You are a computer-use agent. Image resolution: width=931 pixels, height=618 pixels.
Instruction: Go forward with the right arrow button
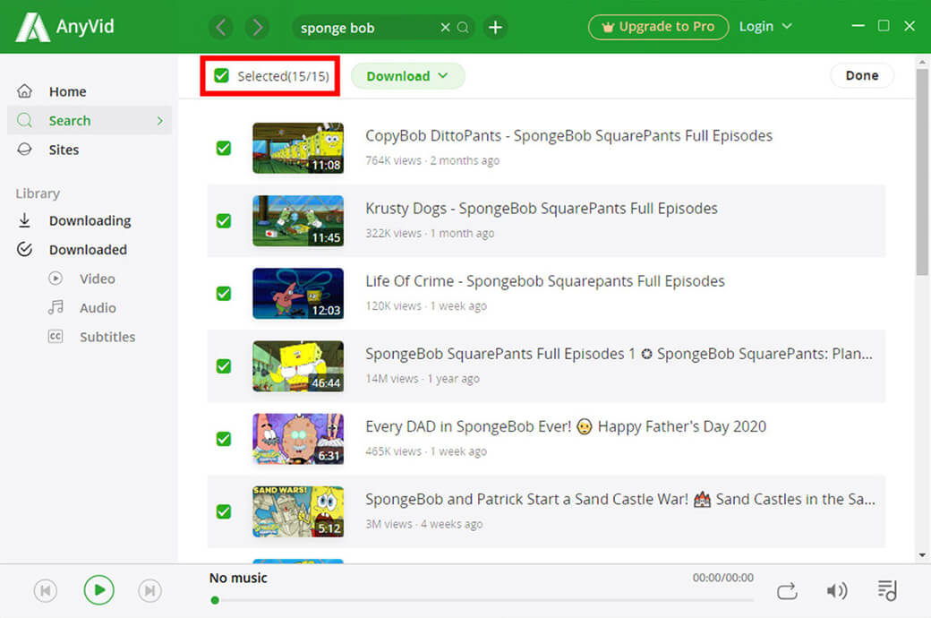coord(257,28)
